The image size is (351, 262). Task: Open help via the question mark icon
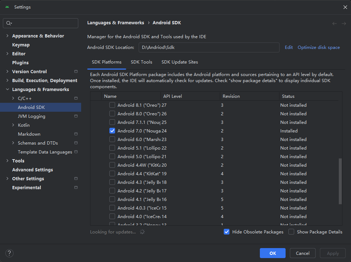[9, 253]
